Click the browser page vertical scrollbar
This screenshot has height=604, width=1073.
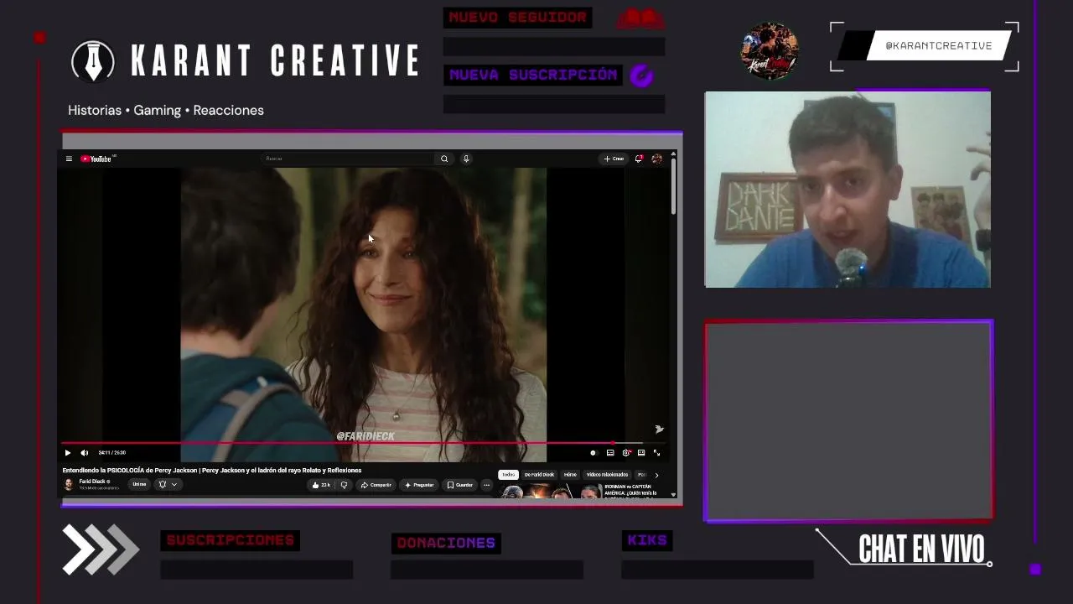[673, 185]
